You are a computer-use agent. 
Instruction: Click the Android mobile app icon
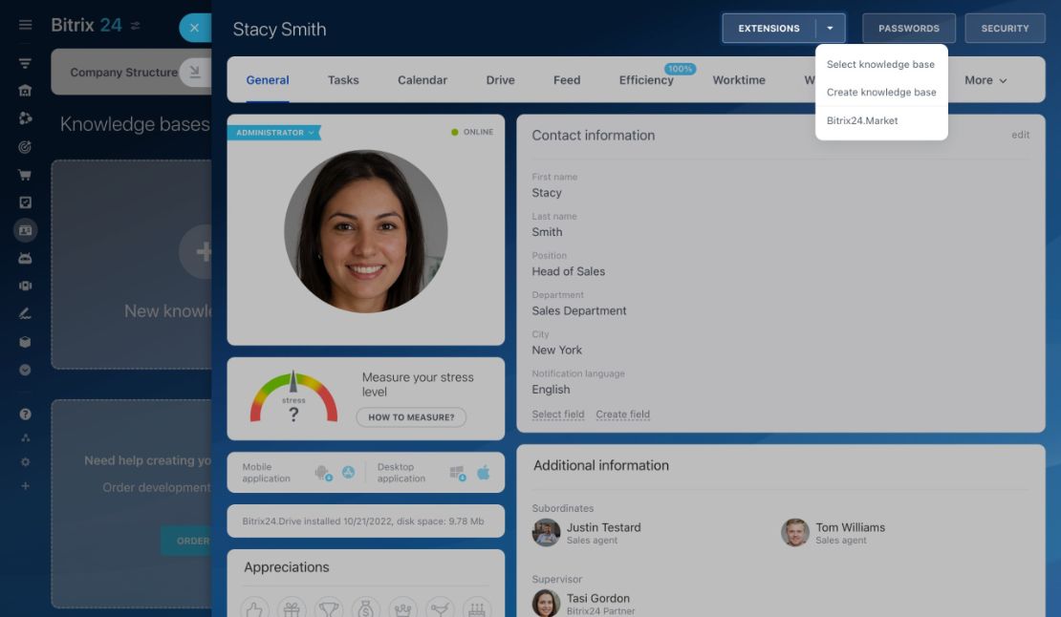pyautogui.click(x=323, y=473)
